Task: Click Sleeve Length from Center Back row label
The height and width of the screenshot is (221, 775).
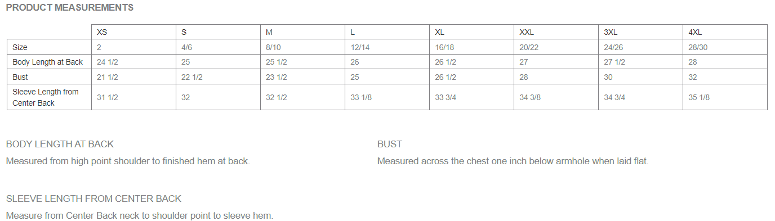Action: (x=49, y=97)
